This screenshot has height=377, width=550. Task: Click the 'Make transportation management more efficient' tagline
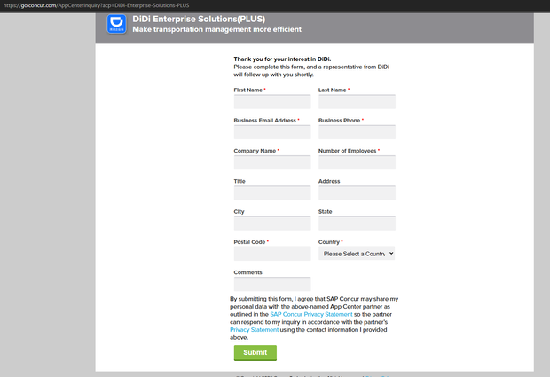point(217,29)
